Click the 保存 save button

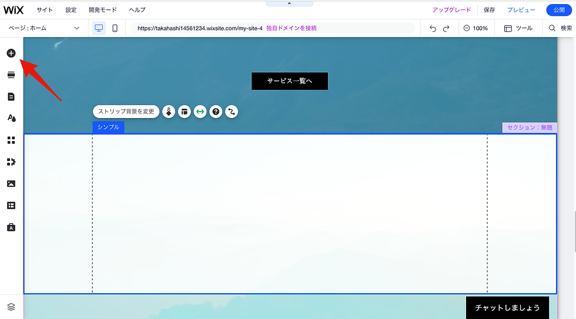489,10
